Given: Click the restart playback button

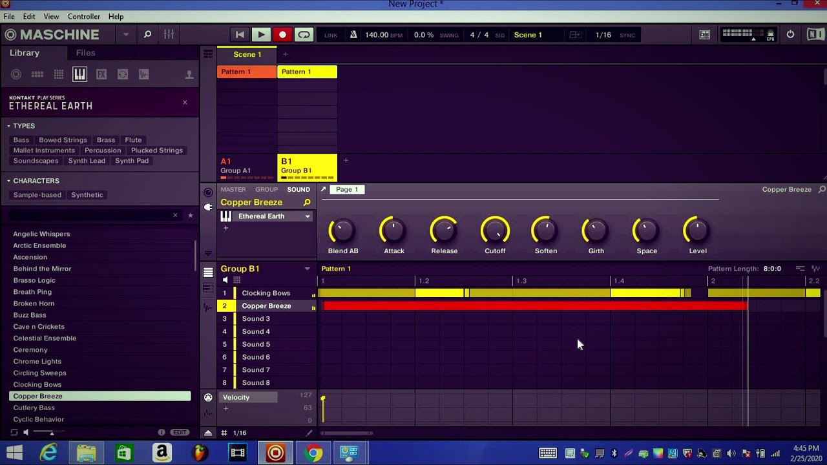Looking at the screenshot, I should [x=240, y=35].
